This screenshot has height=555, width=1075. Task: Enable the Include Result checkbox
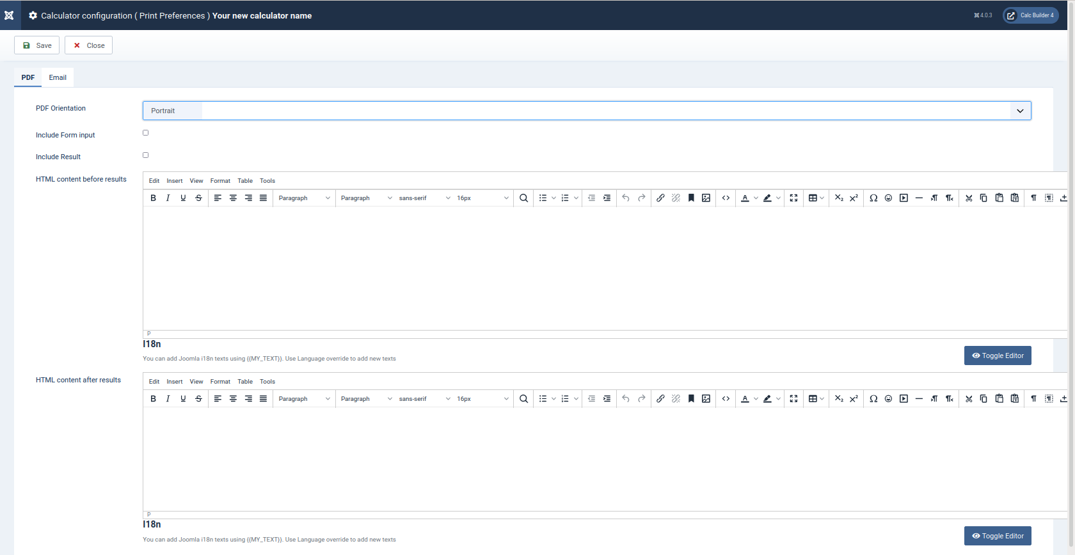pyautogui.click(x=145, y=155)
